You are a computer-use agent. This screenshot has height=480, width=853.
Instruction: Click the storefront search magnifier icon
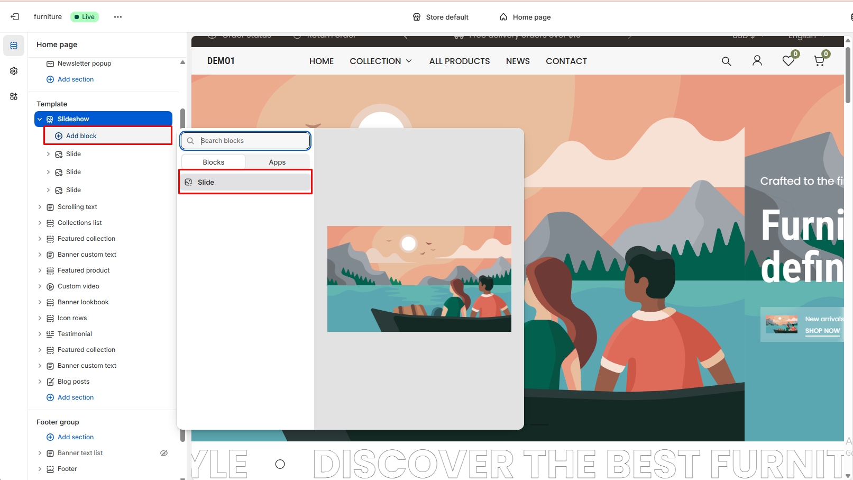click(726, 61)
